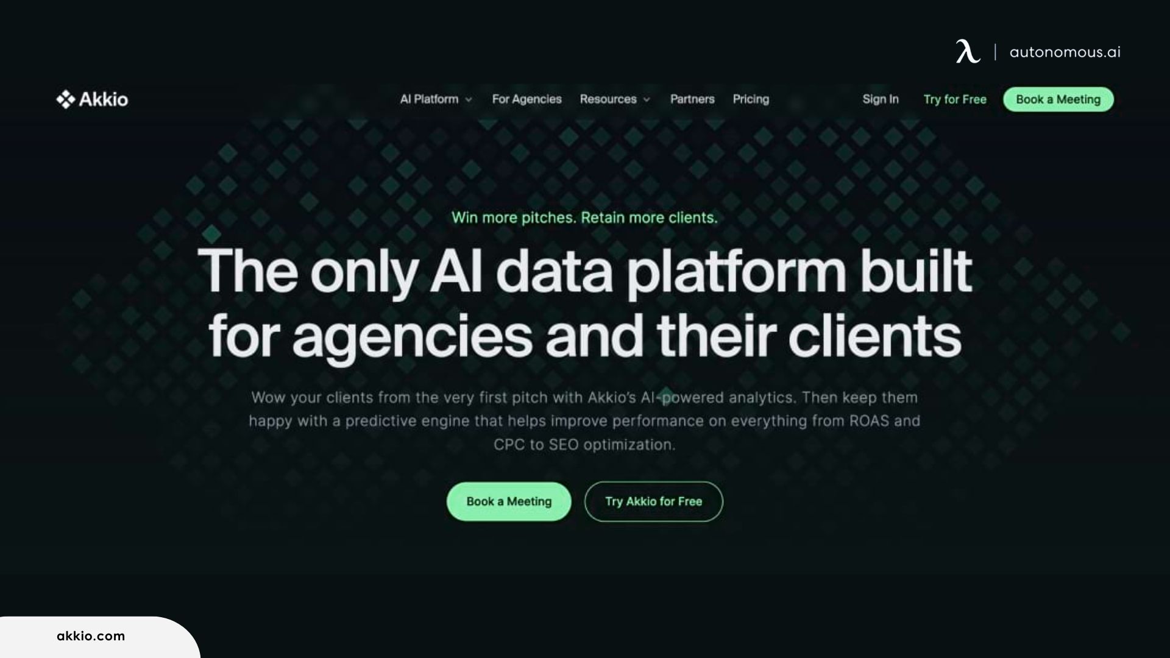The width and height of the screenshot is (1170, 658).
Task: Select the Pricing menu item
Action: point(751,99)
